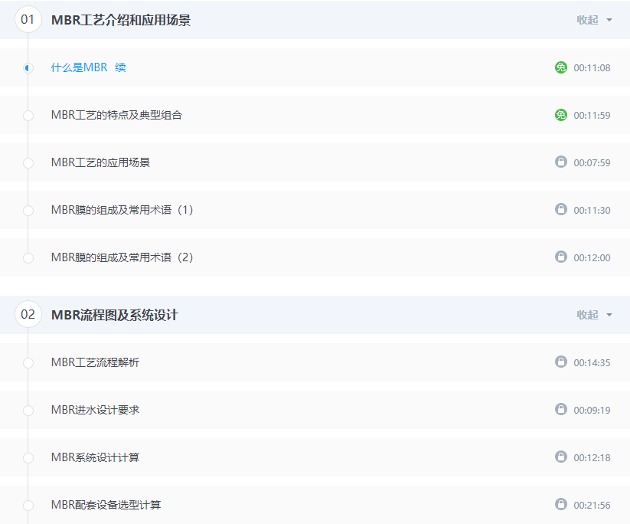Open the lesson MBR系统设计计算

95,457
